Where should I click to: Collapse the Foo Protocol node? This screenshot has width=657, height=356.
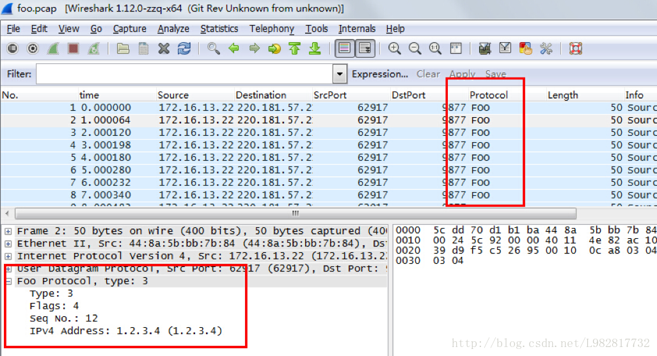(8, 281)
